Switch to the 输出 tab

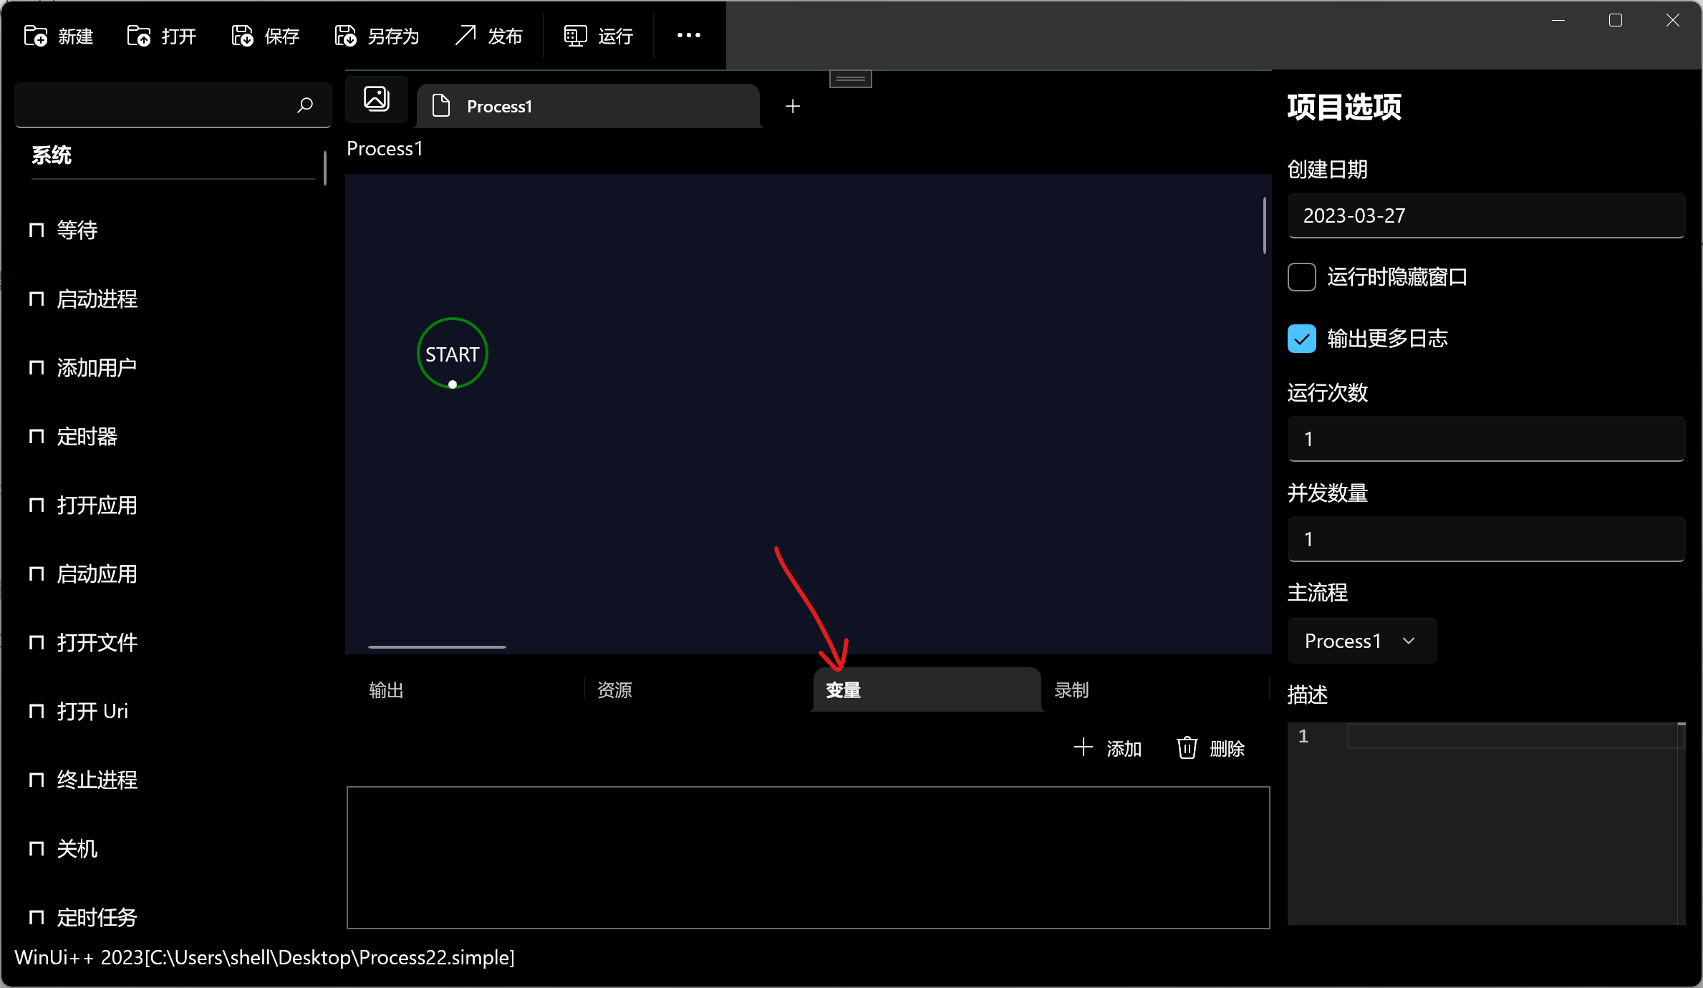(x=387, y=690)
